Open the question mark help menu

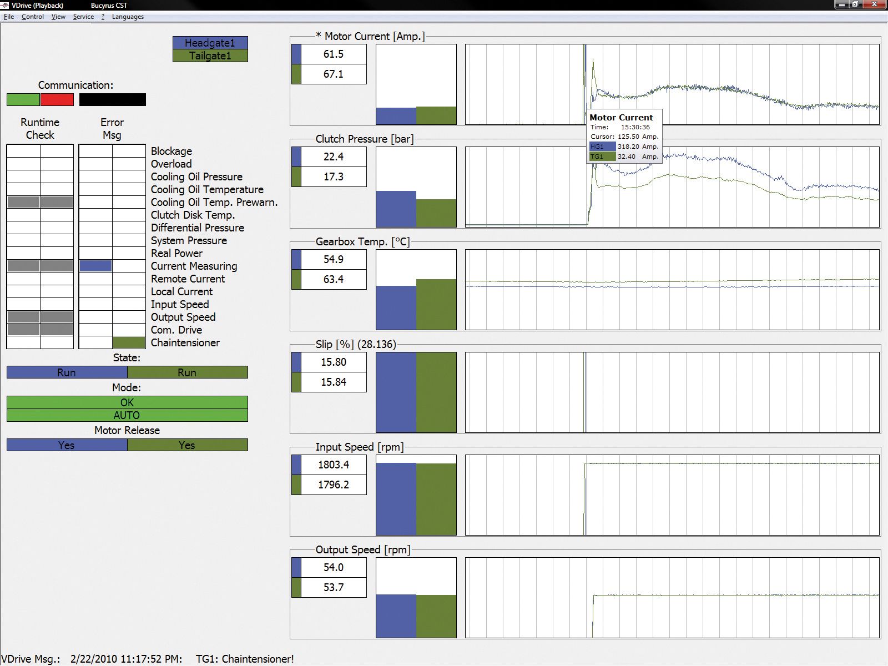pos(103,17)
